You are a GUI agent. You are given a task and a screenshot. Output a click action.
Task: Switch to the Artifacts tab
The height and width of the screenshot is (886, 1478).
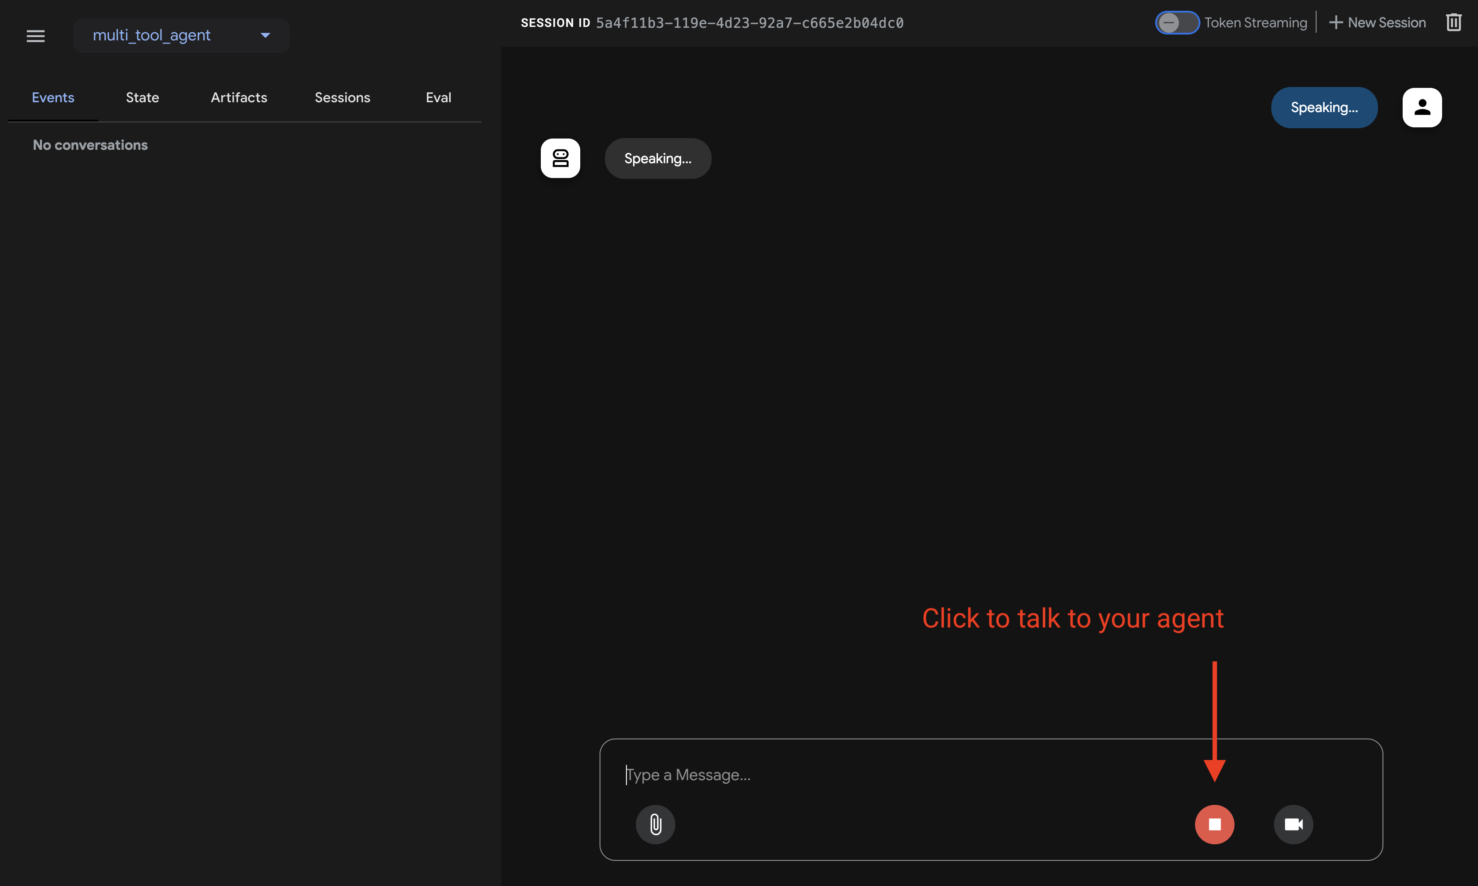click(239, 97)
